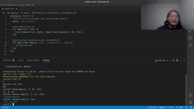Open the Go menu
The image size is (194, 109).
click(19, 5)
